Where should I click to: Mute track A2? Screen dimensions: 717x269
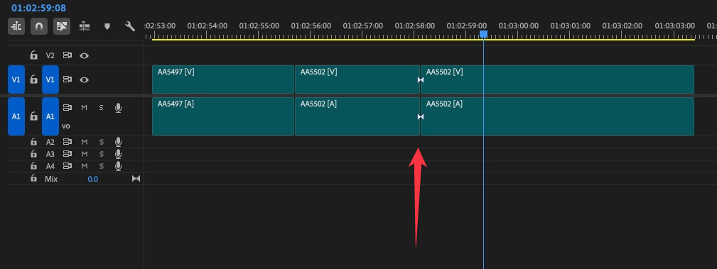click(84, 142)
